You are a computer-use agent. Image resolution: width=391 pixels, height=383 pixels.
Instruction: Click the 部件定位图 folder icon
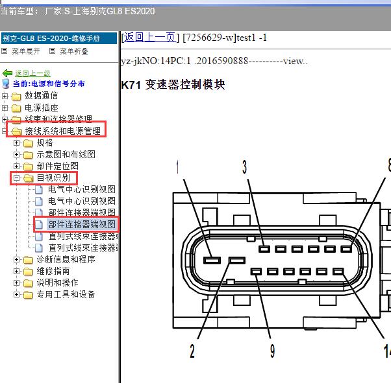[x=28, y=167]
